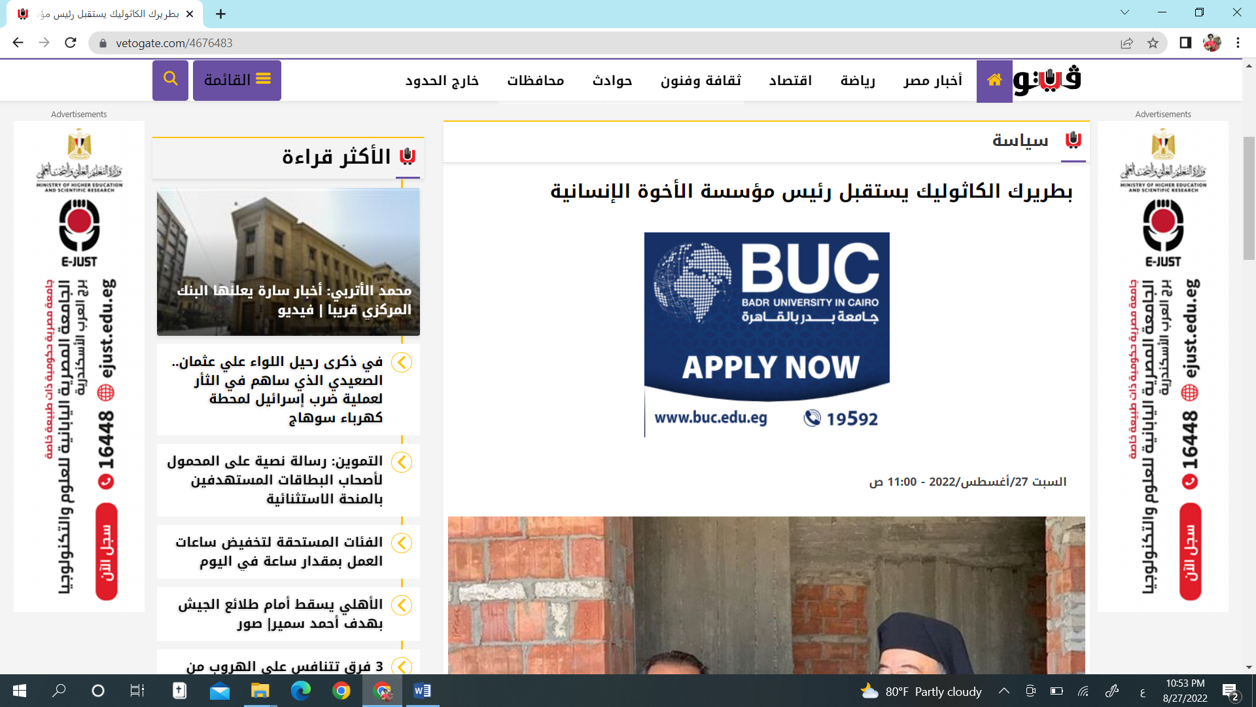Image resolution: width=1256 pixels, height=707 pixels.
Task: Open article about اللواء علي عثمان
Action: [279, 390]
